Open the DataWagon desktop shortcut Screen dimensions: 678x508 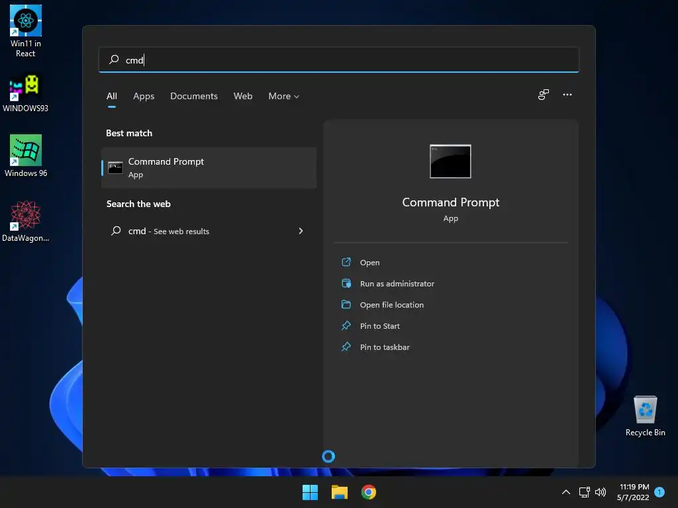tap(26, 221)
